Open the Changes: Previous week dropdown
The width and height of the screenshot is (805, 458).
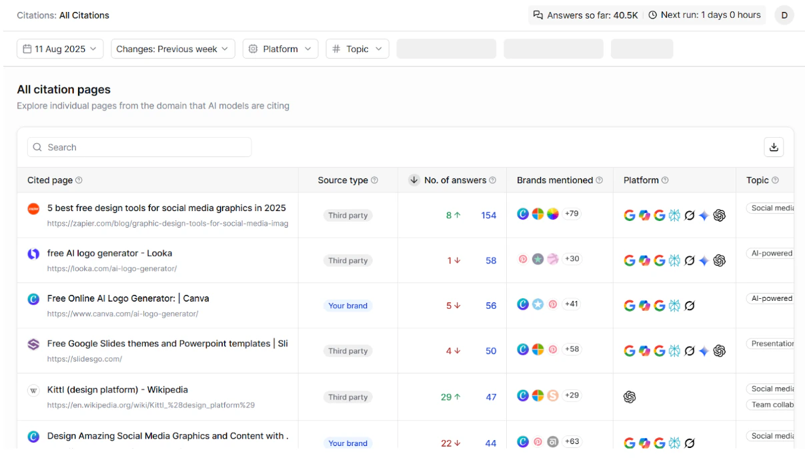(173, 49)
